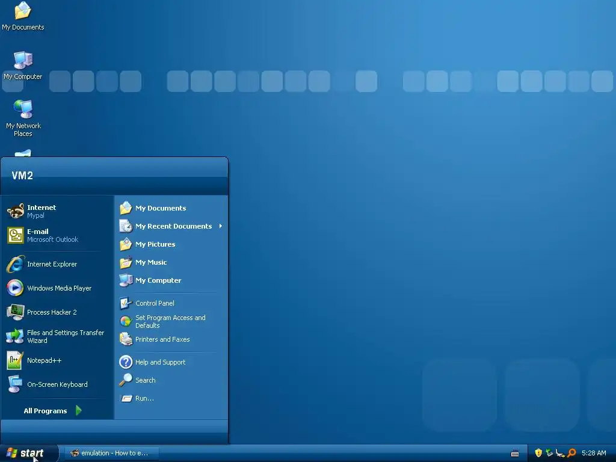Launch Microsoft Outlook E-mail entry
The height and width of the screenshot is (462, 616).
[57, 235]
